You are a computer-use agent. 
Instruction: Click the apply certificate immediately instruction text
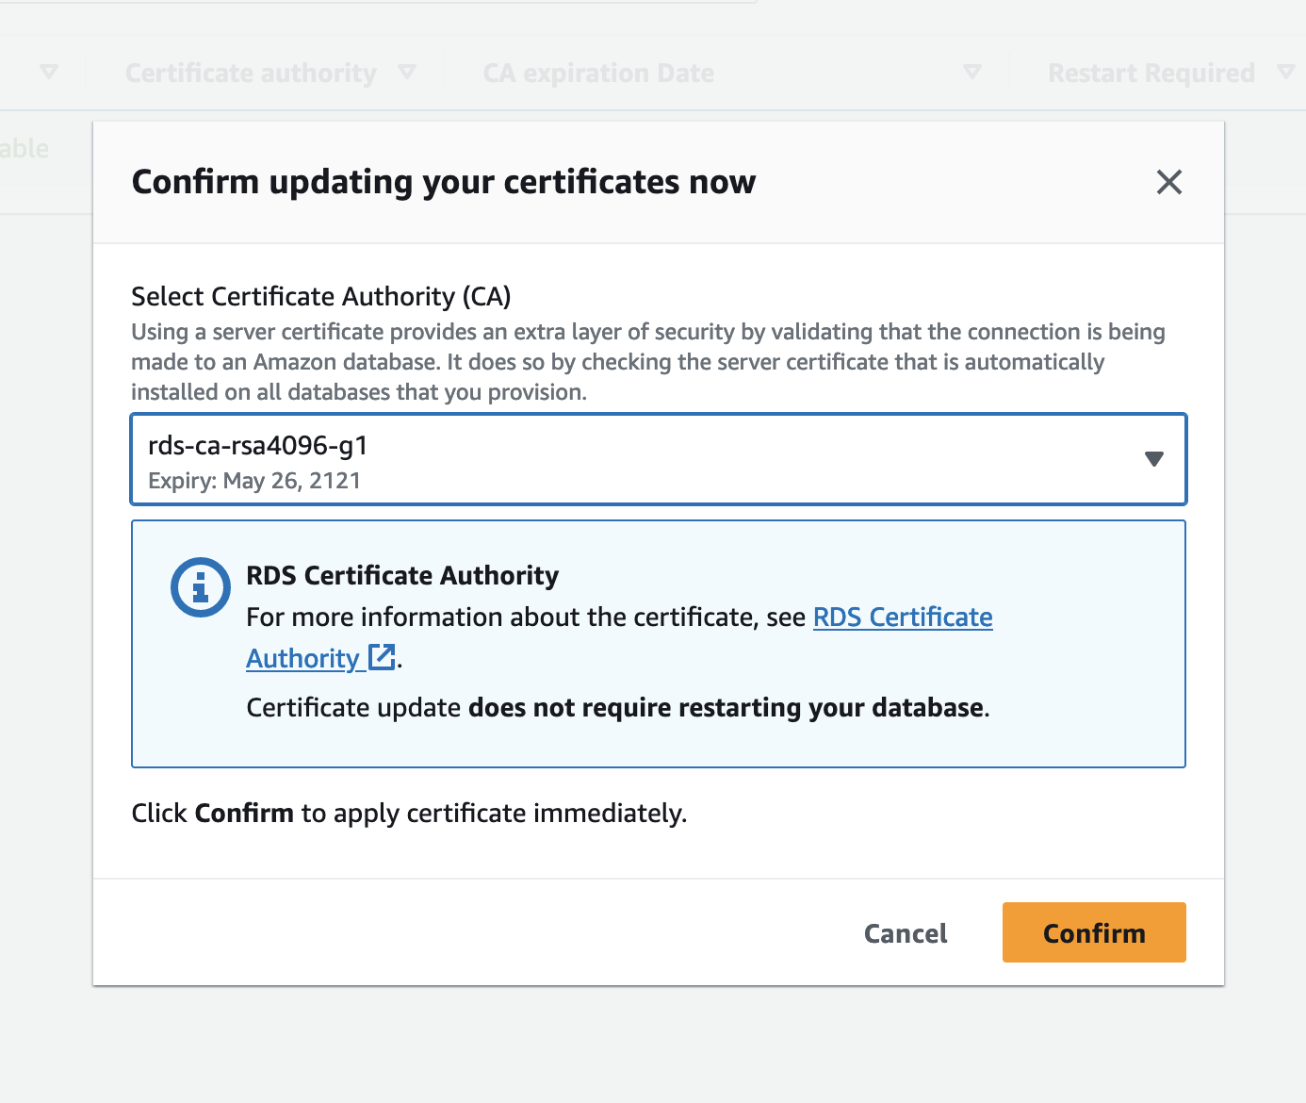coord(409,813)
